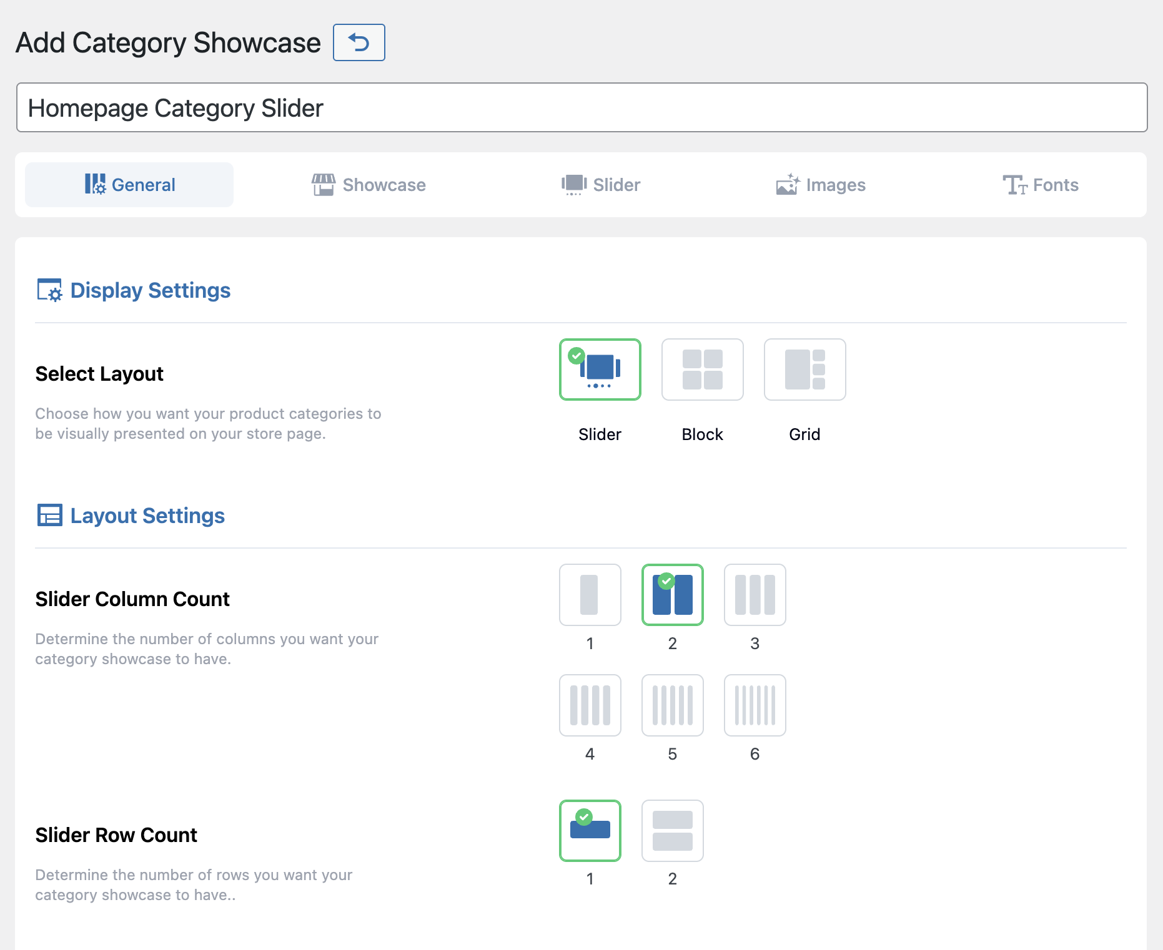Image resolution: width=1163 pixels, height=950 pixels.
Task: Select the one row slider option
Action: 590,831
